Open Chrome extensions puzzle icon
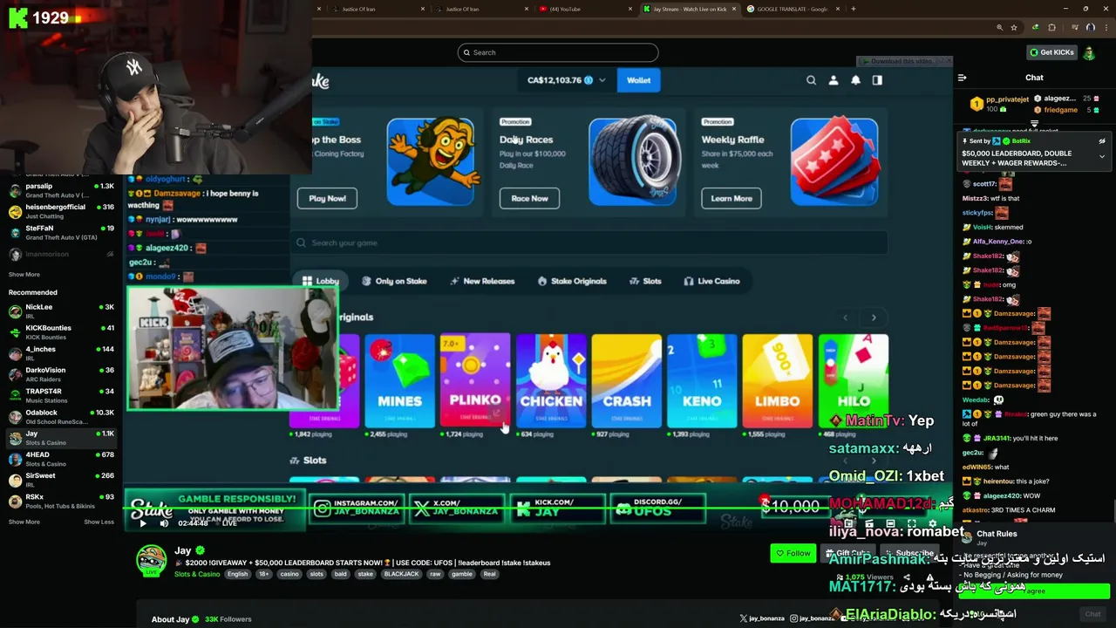The image size is (1116, 628). point(1051,27)
